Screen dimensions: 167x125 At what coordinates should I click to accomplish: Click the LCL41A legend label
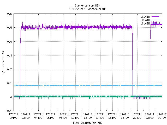145,17
